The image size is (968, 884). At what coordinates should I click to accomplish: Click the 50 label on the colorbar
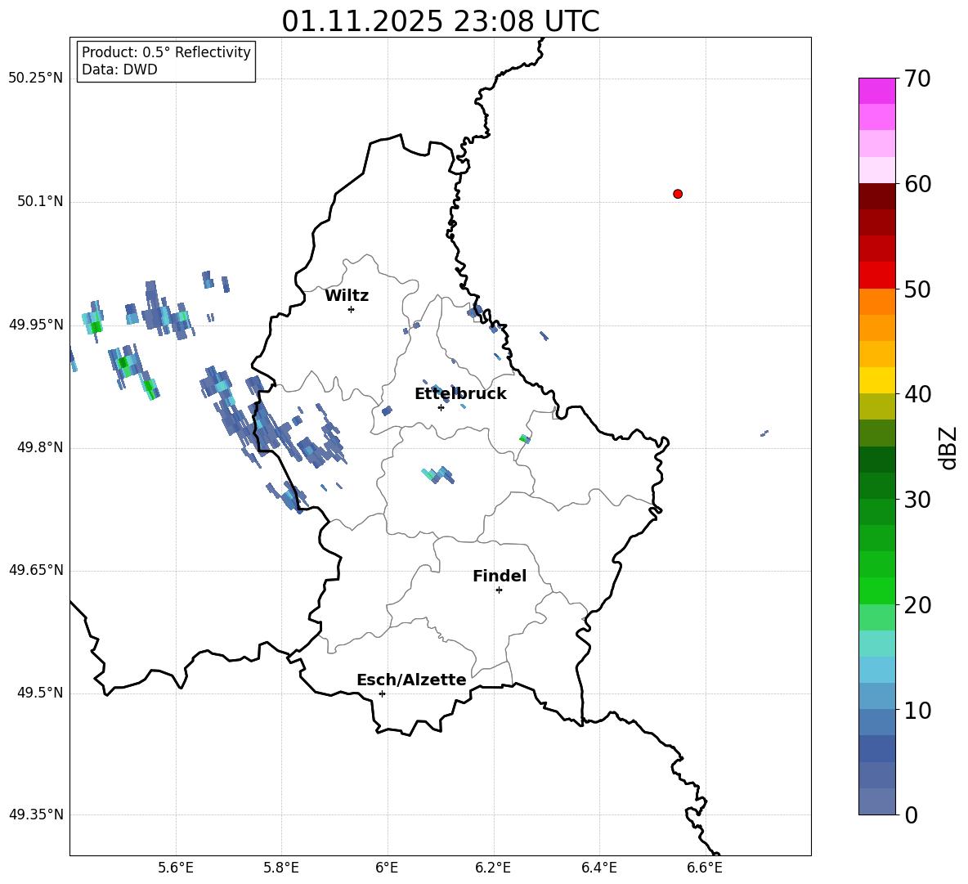click(x=916, y=289)
